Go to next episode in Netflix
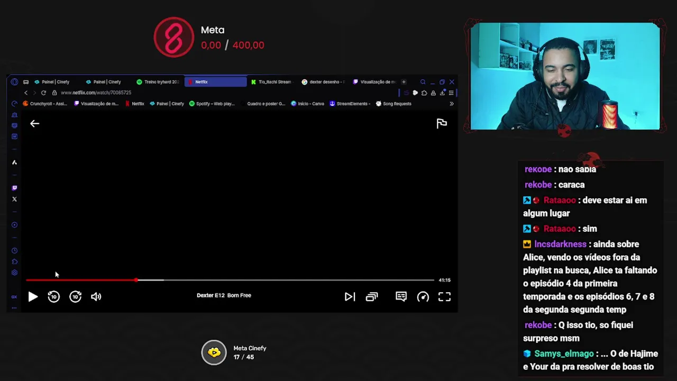The image size is (677, 381). [350, 297]
